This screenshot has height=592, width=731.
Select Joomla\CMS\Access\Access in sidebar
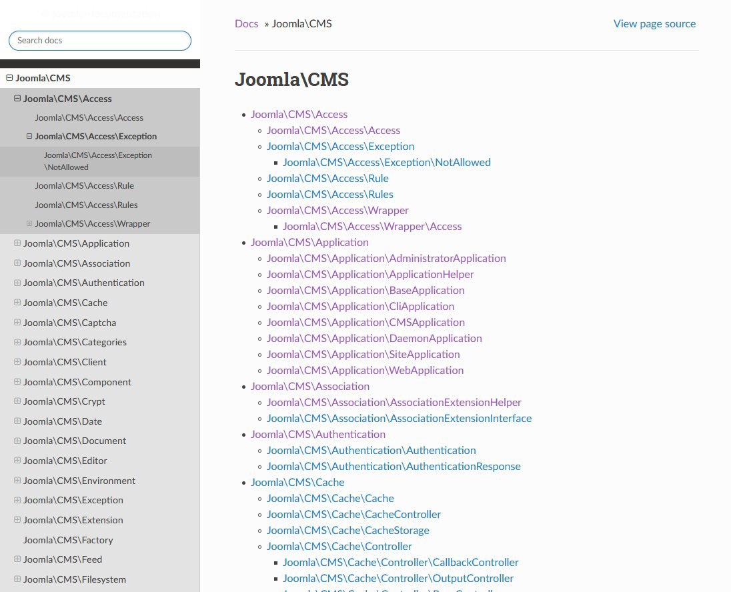point(89,117)
